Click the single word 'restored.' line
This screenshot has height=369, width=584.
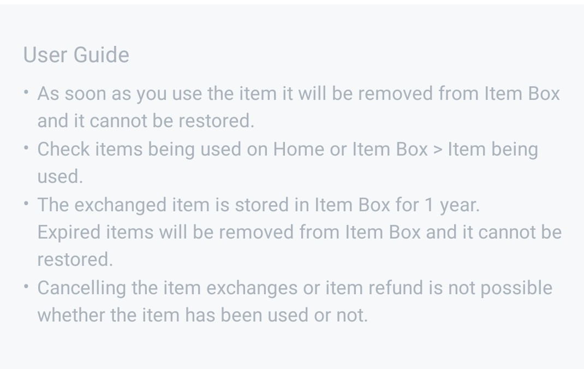click(75, 260)
